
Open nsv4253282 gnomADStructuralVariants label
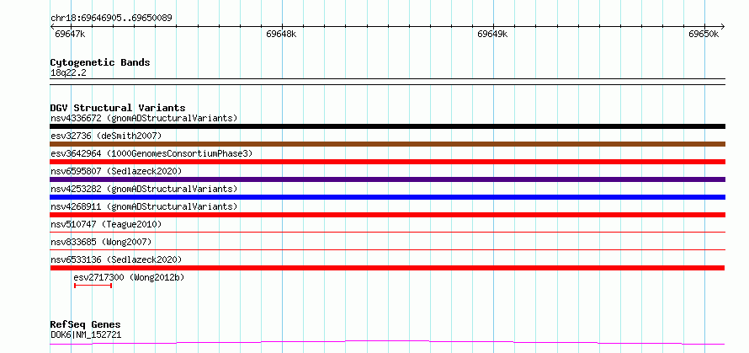click(x=144, y=189)
